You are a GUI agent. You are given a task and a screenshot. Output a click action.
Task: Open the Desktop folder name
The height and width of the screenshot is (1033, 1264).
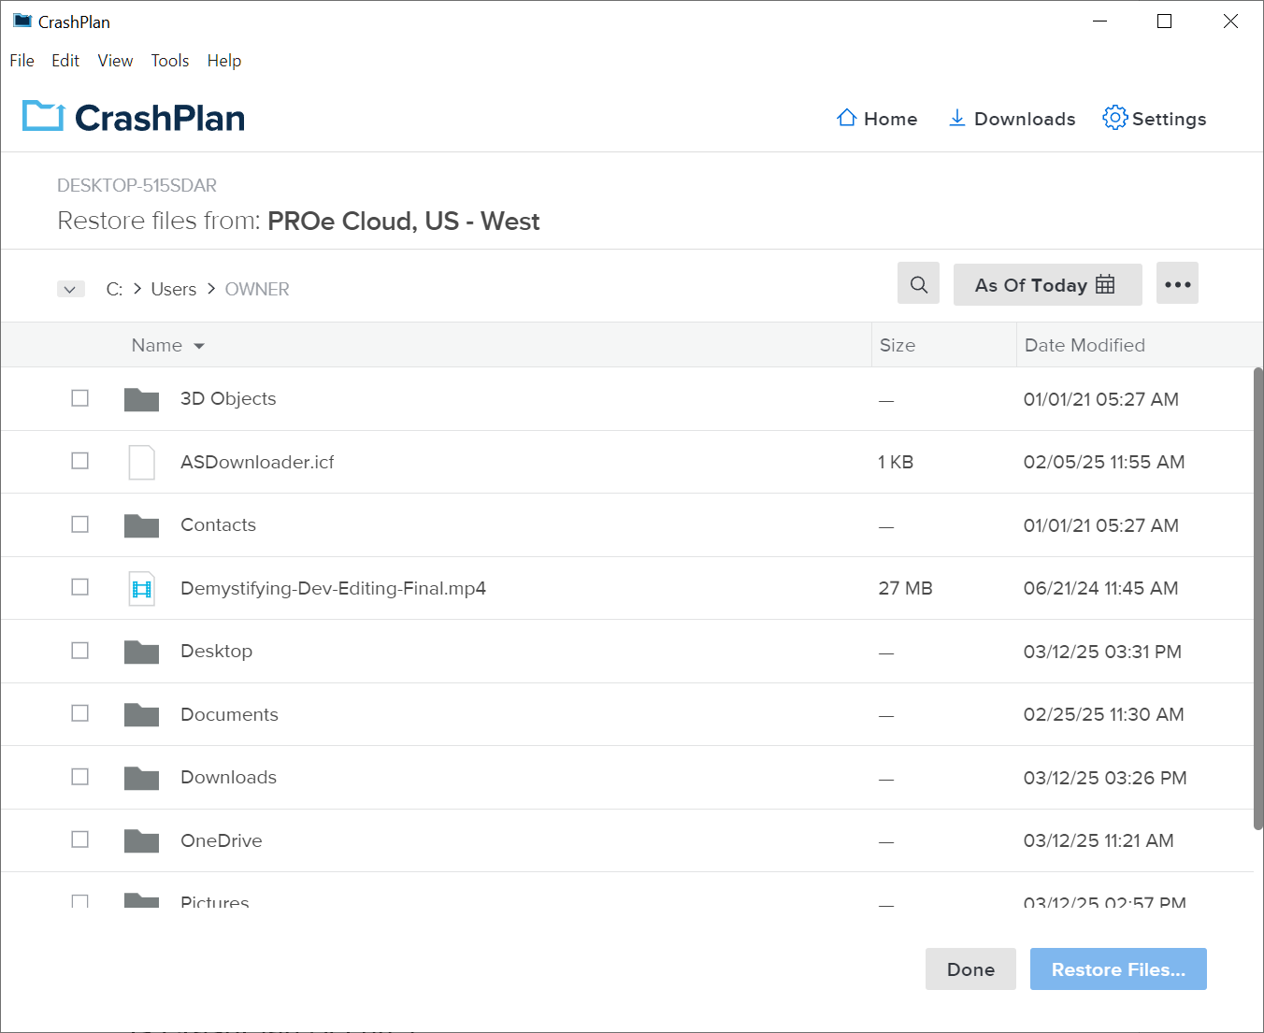pyautogui.click(x=216, y=651)
